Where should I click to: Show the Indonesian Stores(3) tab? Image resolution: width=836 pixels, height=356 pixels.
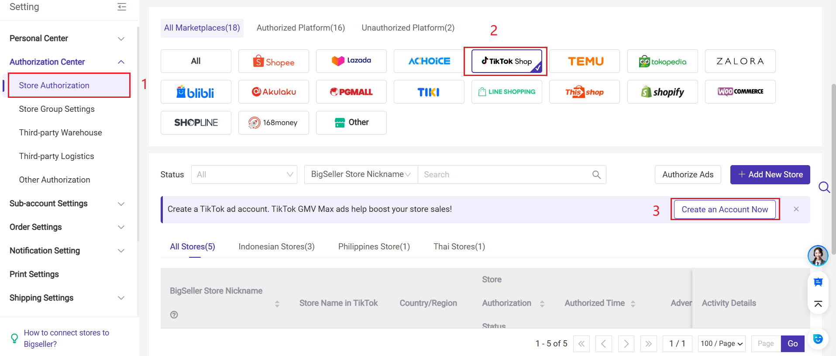pos(277,247)
